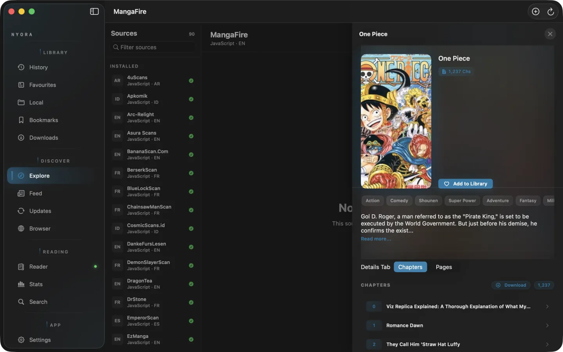Image resolution: width=563 pixels, height=352 pixels.
Task: Click the refresh icon in top bar
Action: [x=550, y=12]
